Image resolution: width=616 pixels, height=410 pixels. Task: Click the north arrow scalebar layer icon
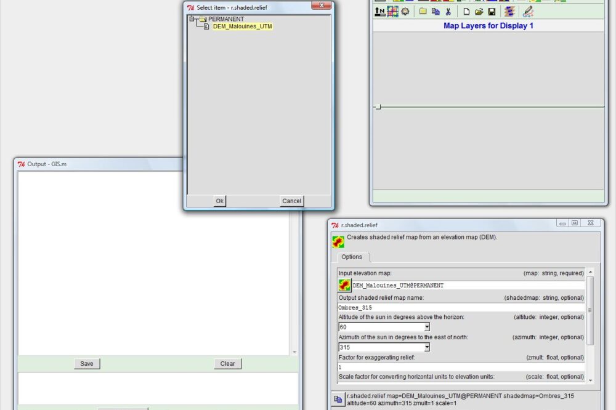point(380,12)
